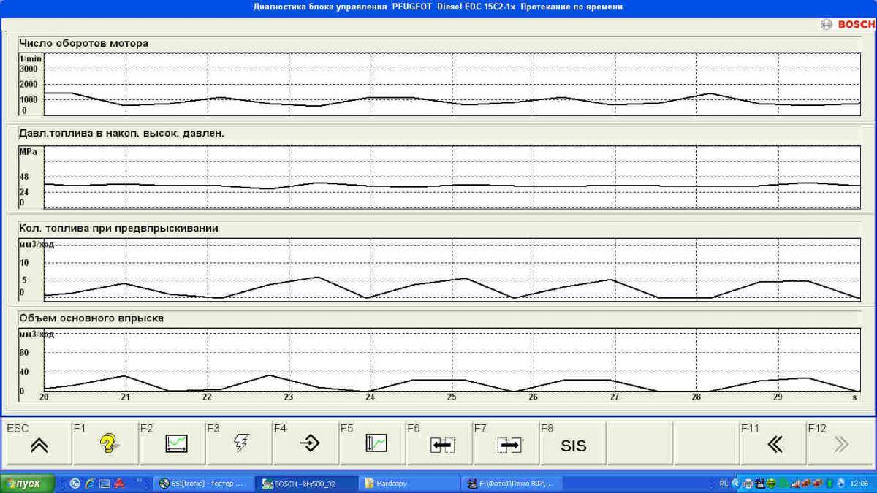Image resolution: width=877 pixels, height=493 pixels.
Task: Open help with the F1 question mark
Action: point(107,443)
